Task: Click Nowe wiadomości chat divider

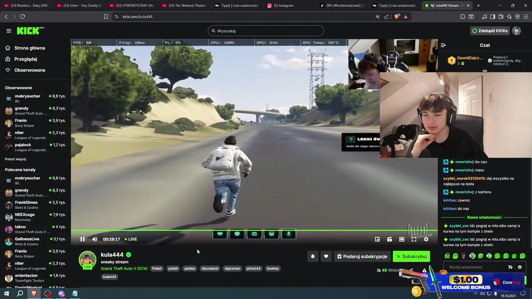Action: (484, 217)
